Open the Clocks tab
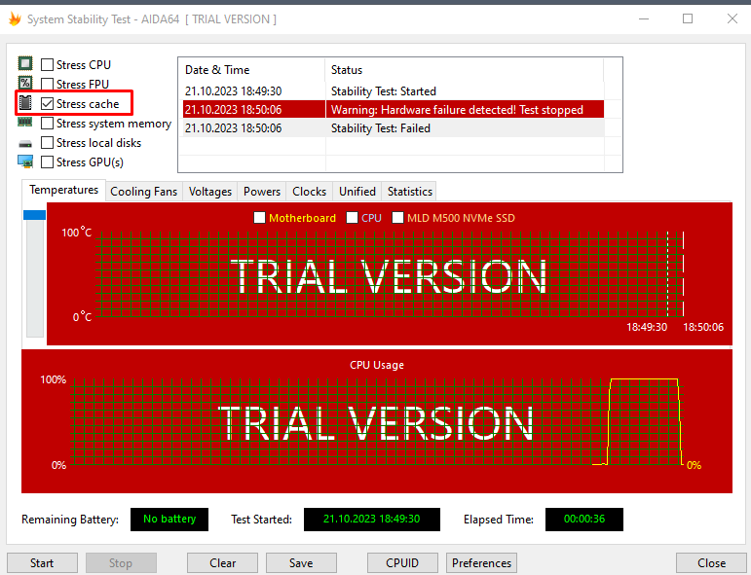This screenshot has height=575, width=751. (310, 192)
